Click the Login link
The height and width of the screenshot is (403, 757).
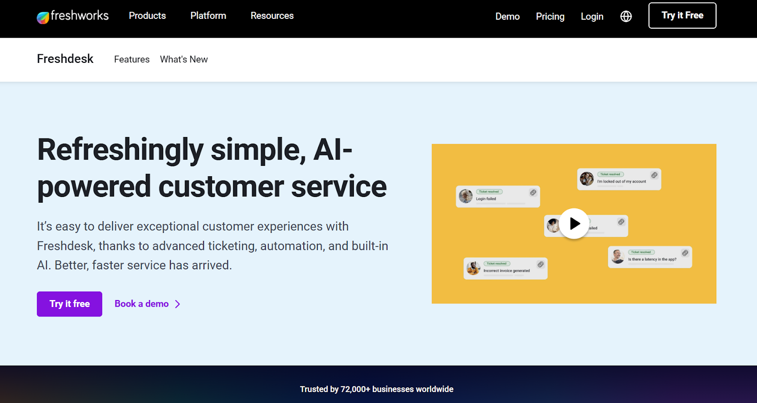592,17
